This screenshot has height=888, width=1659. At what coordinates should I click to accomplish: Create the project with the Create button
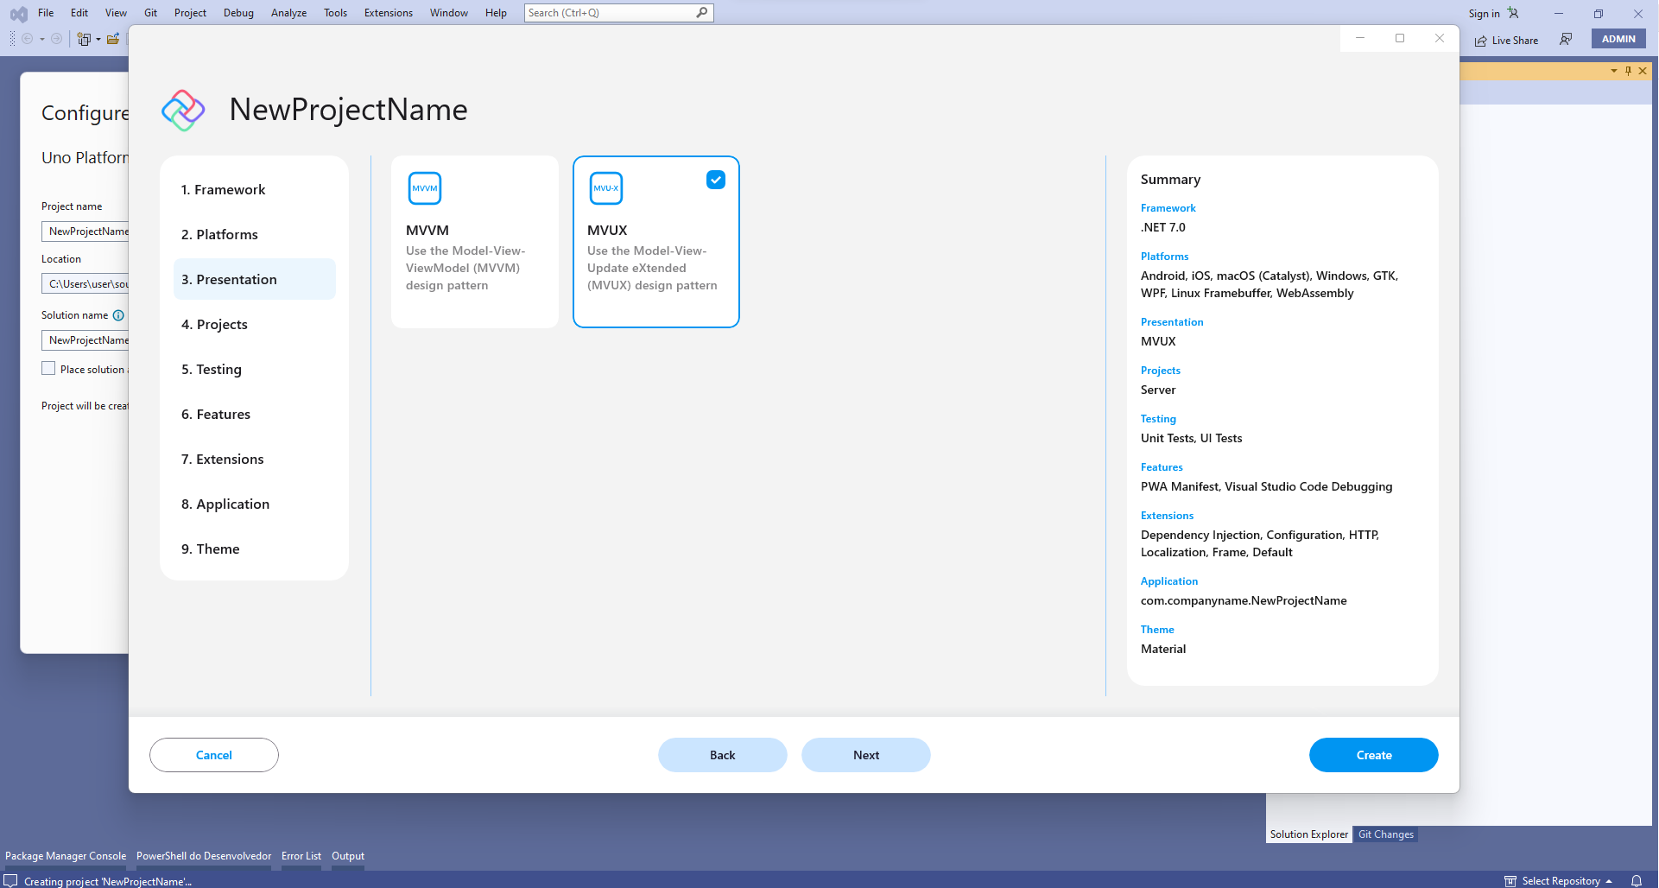(1373, 754)
